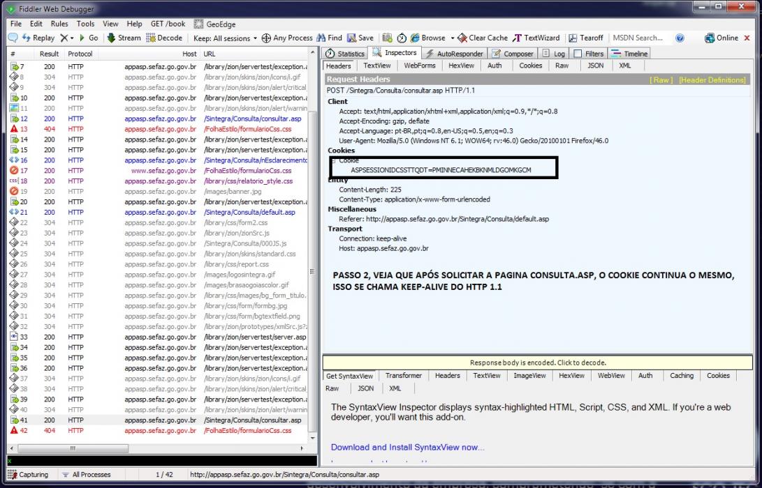Click the Any Process target icon
Viewport: 762px width, 488px height.
pos(266,38)
